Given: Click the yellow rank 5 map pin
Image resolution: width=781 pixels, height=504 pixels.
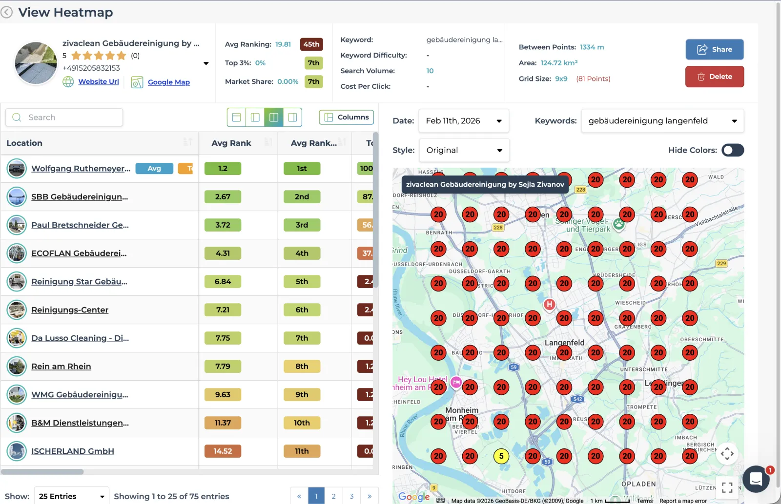Looking at the screenshot, I should [x=501, y=456].
